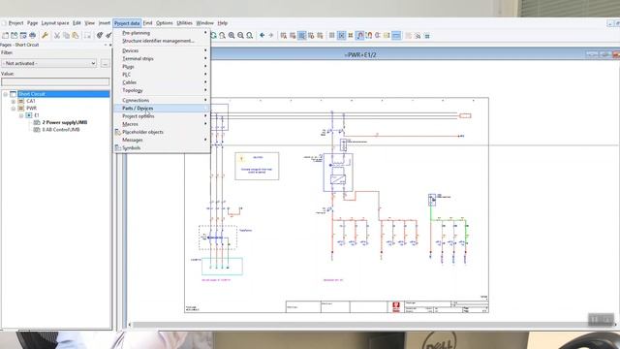The height and width of the screenshot is (349, 620).
Task: Open the Window menu
Action: point(204,23)
